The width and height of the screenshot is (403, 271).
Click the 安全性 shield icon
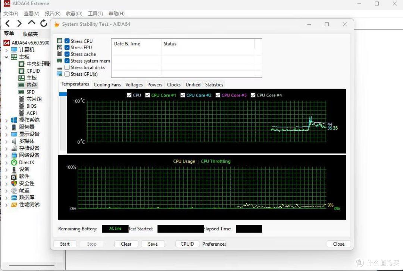tap(14, 183)
